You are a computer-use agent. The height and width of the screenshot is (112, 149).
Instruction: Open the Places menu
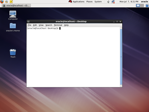point(89,2)
